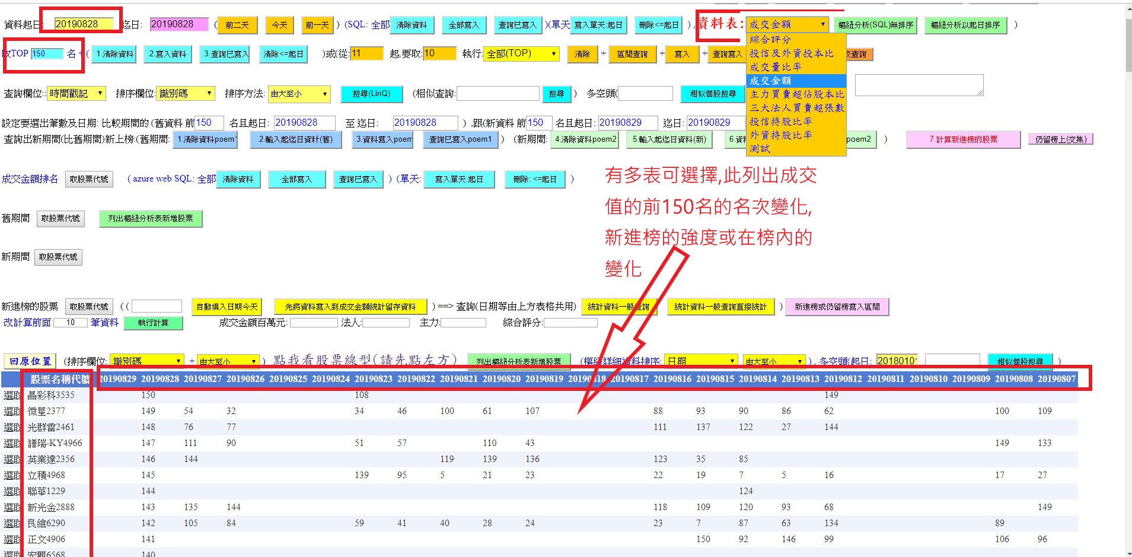Open the 查詢欄位 時間戳記 dropdown

point(76,93)
